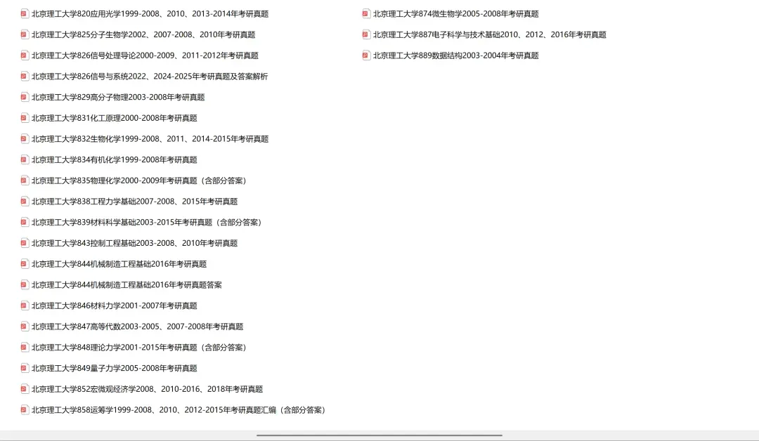The width and height of the screenshot is (759, 441).
Task: Select 北京理工大学832生物化学 file name
Action: coord(150,139)
